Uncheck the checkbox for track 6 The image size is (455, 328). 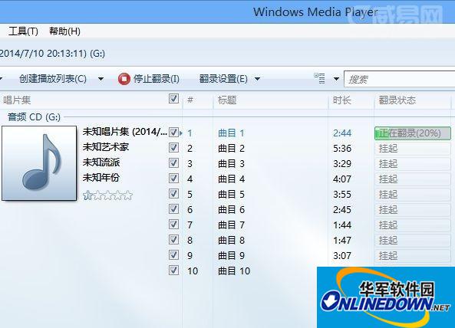[173, 209]
